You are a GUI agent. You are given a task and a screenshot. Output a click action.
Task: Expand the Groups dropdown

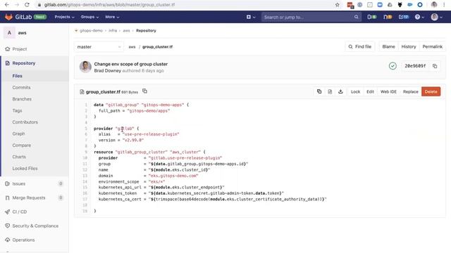tap(89, 17)
